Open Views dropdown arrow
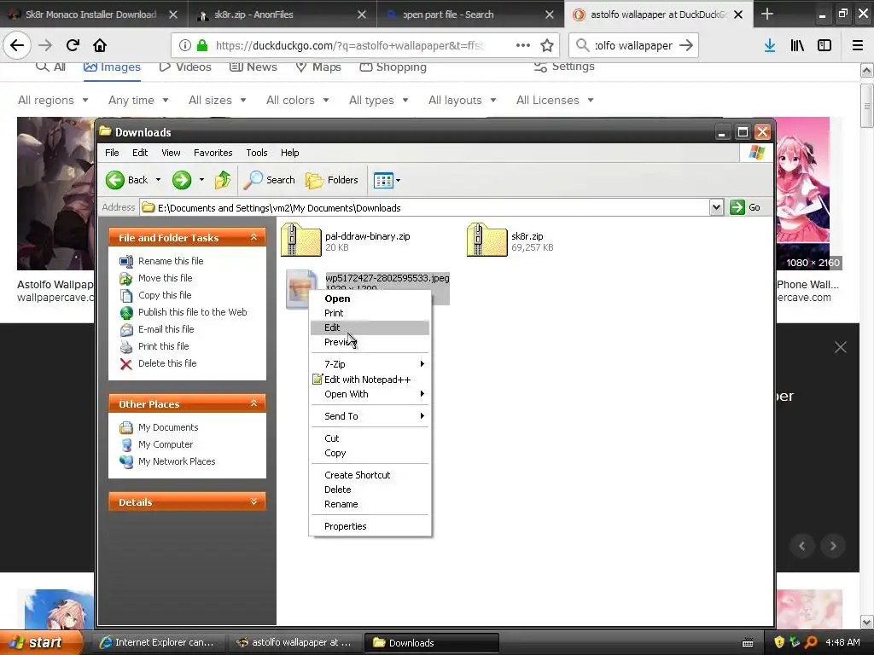This screenshot has width=874, height=655. click(x=398, y=180)
